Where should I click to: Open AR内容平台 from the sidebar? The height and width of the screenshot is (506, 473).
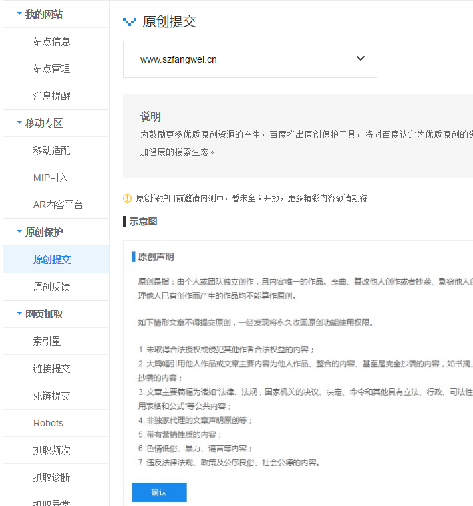pyautogui.click(x=58, y=205)
